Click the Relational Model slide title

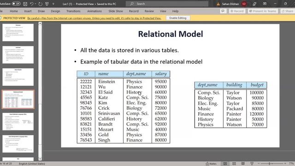tap(171, 34)
